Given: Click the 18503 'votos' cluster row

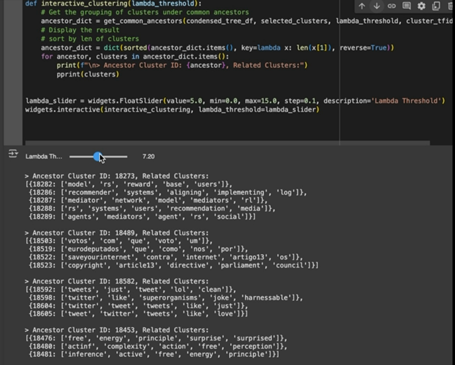Looking at the screenshot, I should 119,241.
